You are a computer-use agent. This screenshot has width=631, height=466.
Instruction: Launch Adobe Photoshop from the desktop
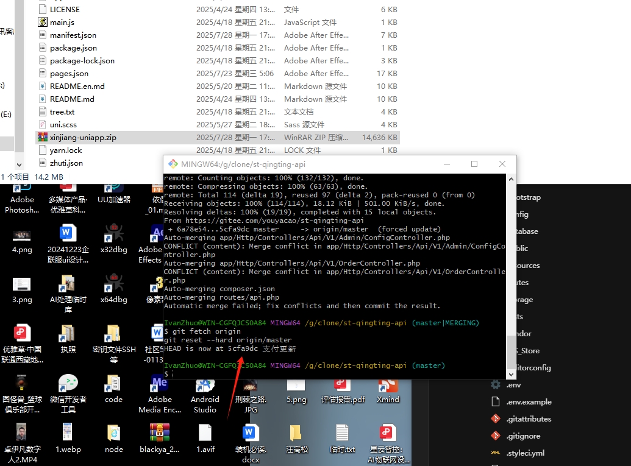[x=21, y=195]
